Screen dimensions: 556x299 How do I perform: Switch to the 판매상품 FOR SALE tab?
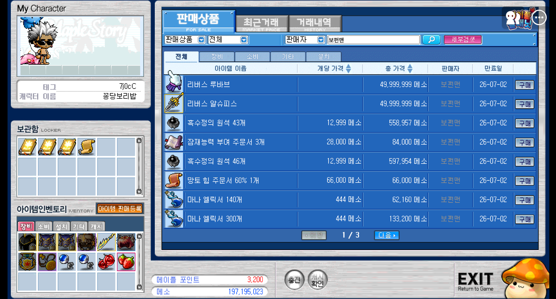[199, 21]
